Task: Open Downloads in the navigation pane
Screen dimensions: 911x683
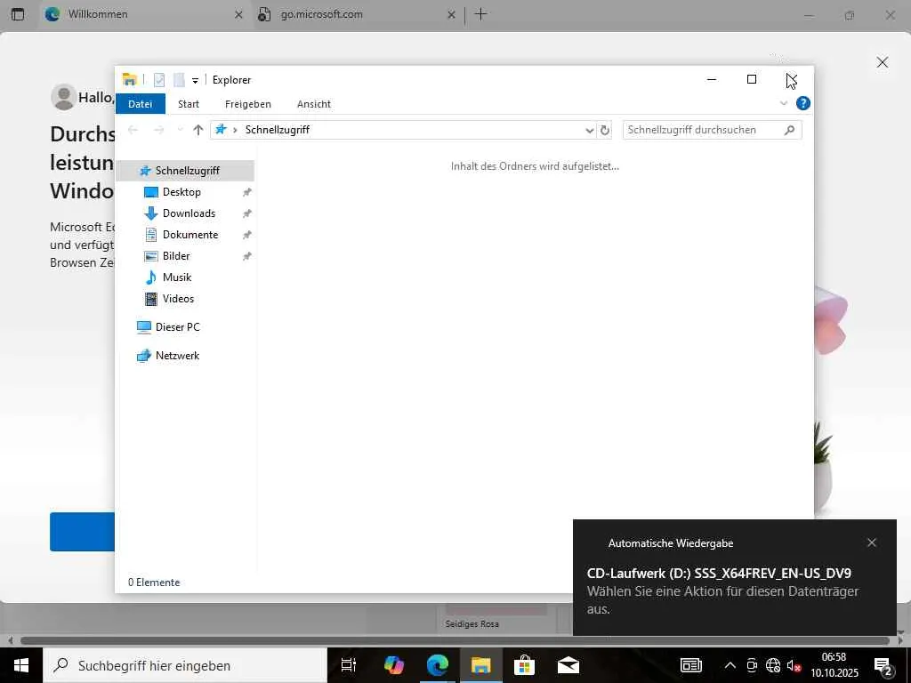Action: (189, 213)
